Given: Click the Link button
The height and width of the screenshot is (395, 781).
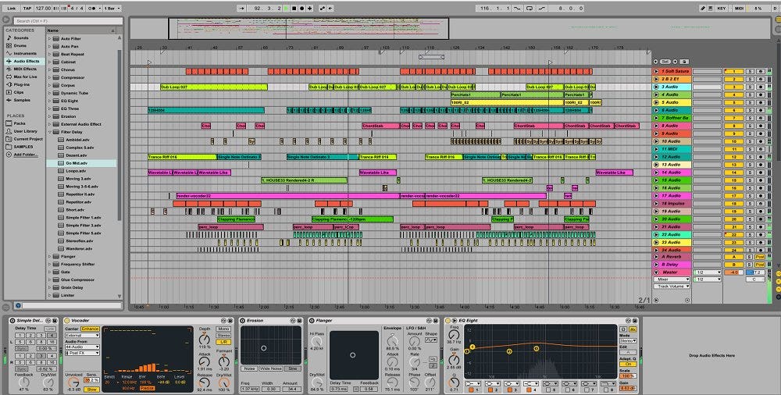Looking at the screenshot, I should tap(12, 8).
